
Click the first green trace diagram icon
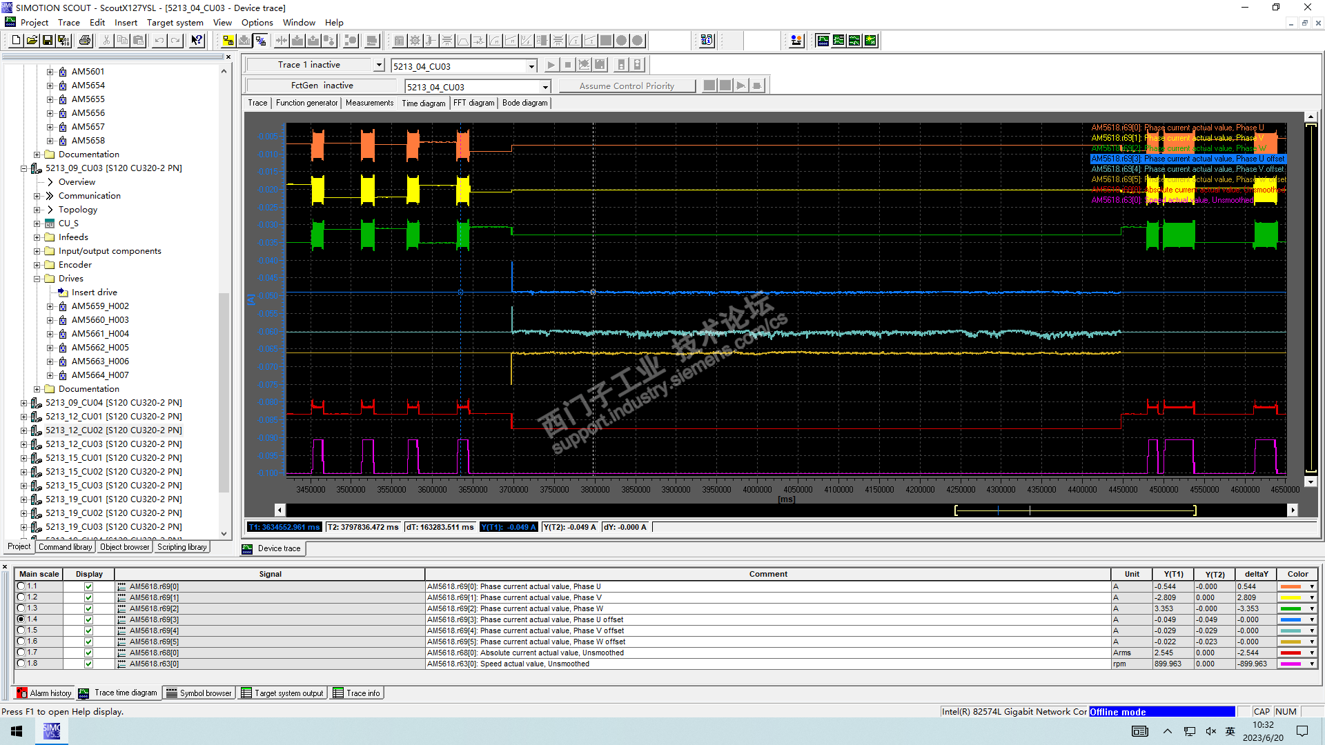click(823, 41)
